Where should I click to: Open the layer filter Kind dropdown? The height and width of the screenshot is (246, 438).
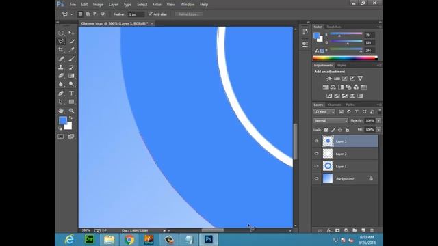pyautogui.click(x=324, y=112)
